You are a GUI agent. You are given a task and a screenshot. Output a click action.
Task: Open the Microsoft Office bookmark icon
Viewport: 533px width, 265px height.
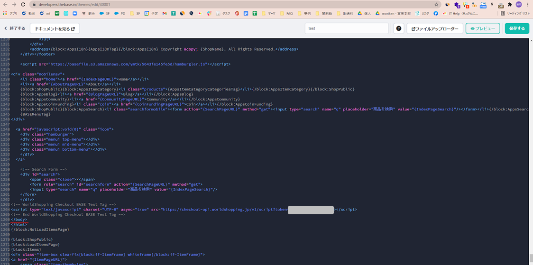(237, 14)
